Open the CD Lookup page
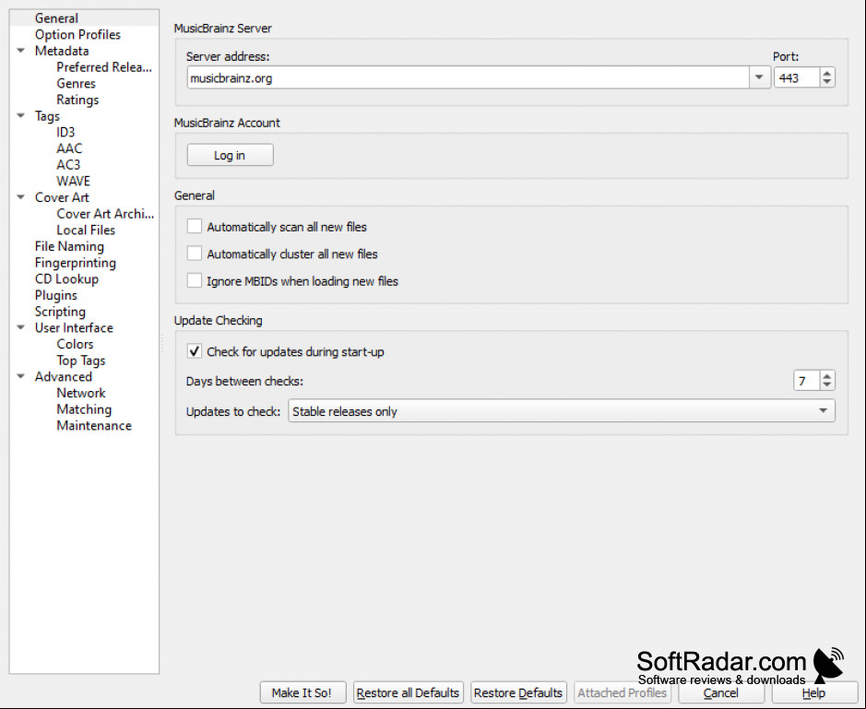 [66, 278]
